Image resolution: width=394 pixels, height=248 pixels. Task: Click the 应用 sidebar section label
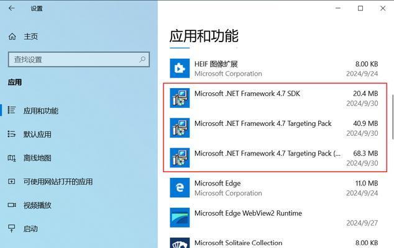(15, 82)
